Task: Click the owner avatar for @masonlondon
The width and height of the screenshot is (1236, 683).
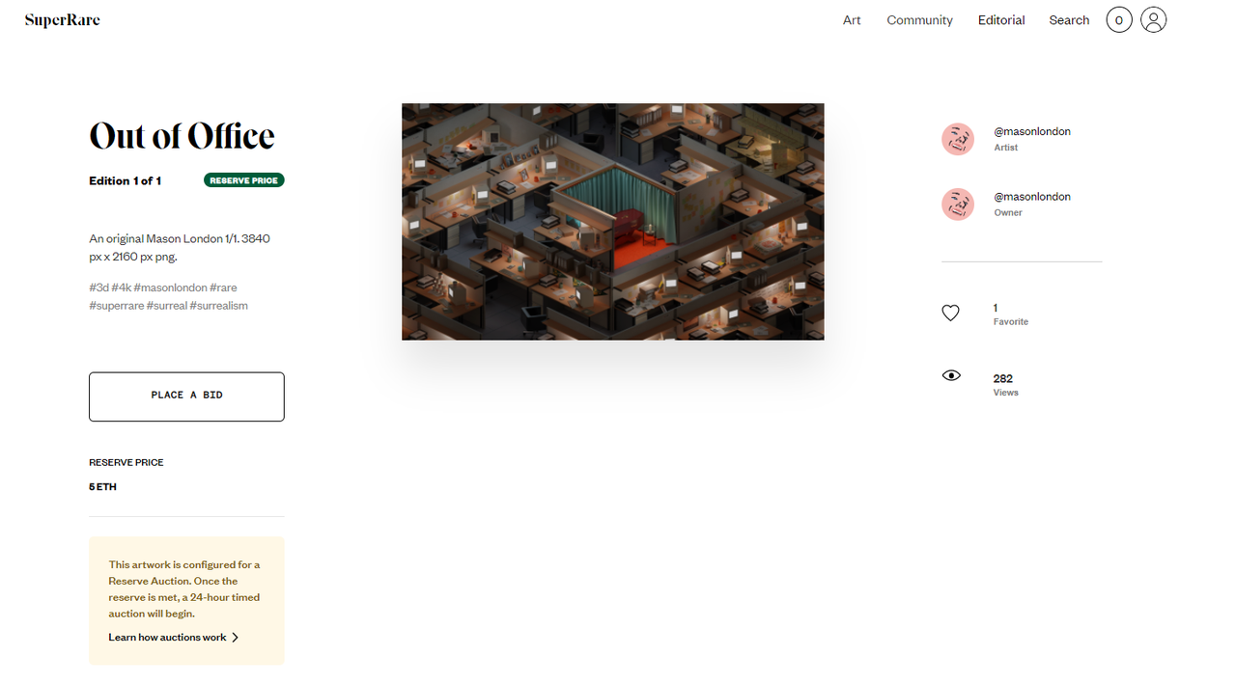Action: [958, 205]
